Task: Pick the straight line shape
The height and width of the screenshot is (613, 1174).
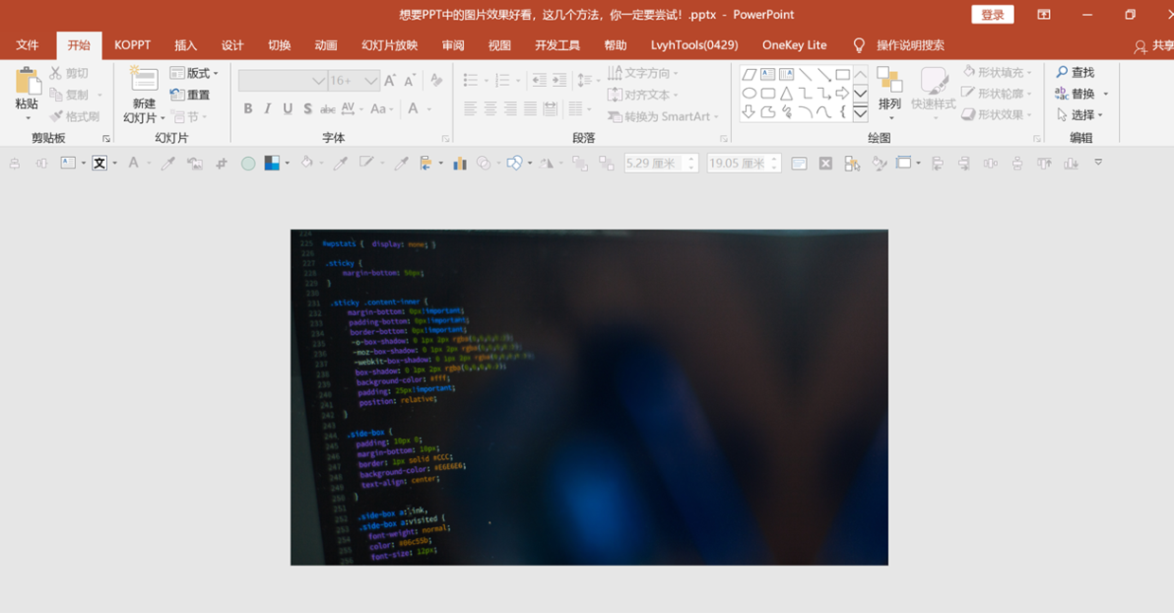Action: pyautogui.click(x=805, y=75)
